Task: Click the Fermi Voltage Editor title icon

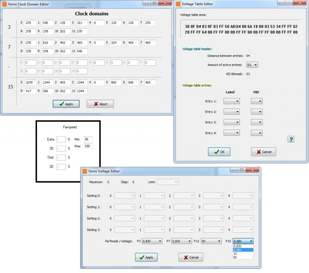Action: (85, 171)
